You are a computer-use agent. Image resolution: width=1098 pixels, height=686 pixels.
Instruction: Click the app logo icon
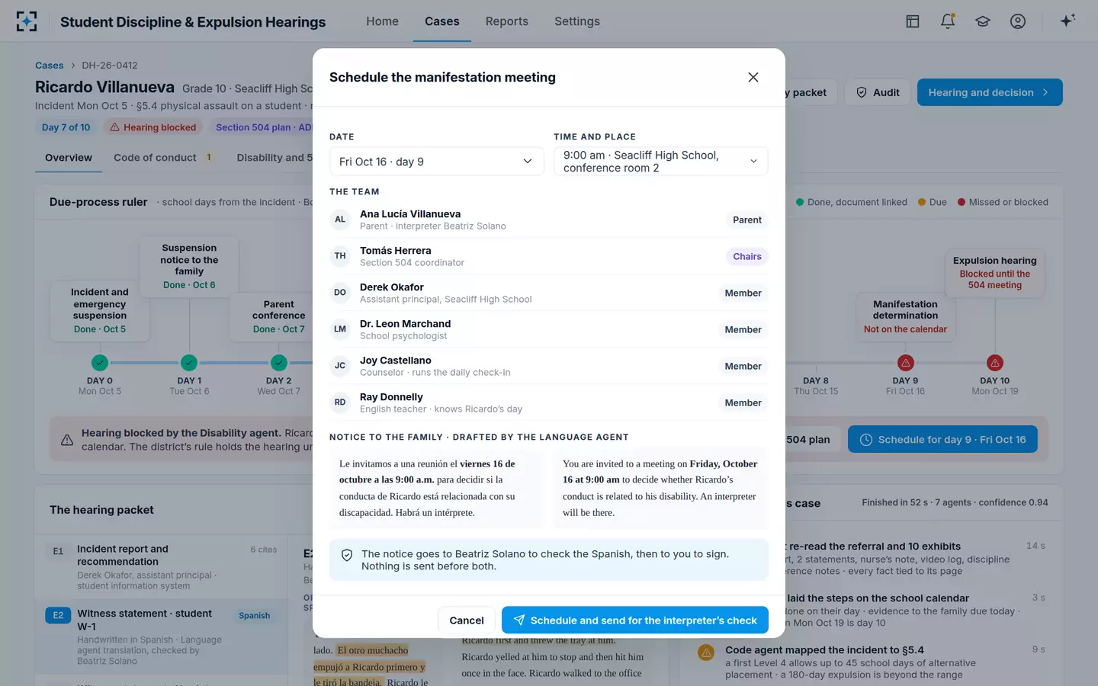point(27,21)
